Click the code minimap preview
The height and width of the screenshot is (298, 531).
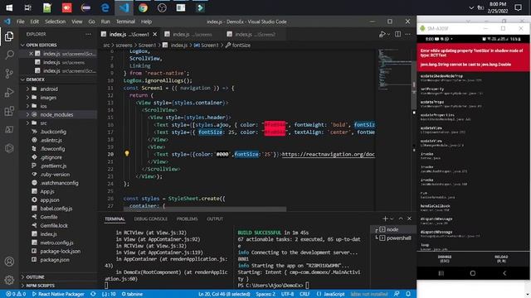pyautogui.click(x=394, y=70)
